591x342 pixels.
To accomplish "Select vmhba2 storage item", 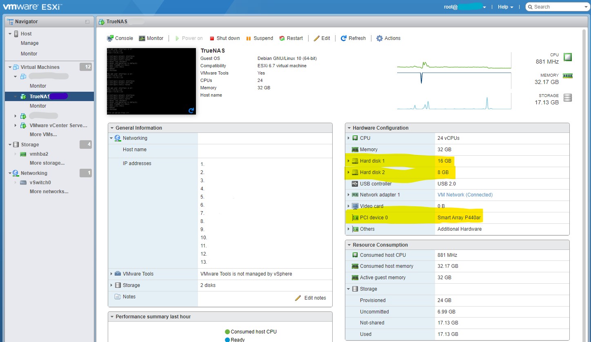I will pyautogui.click(x=39, y=154).
